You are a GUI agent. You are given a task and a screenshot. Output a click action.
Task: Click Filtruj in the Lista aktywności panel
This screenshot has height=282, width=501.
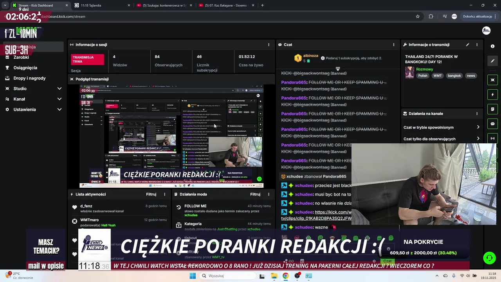[x=151, y=194]
